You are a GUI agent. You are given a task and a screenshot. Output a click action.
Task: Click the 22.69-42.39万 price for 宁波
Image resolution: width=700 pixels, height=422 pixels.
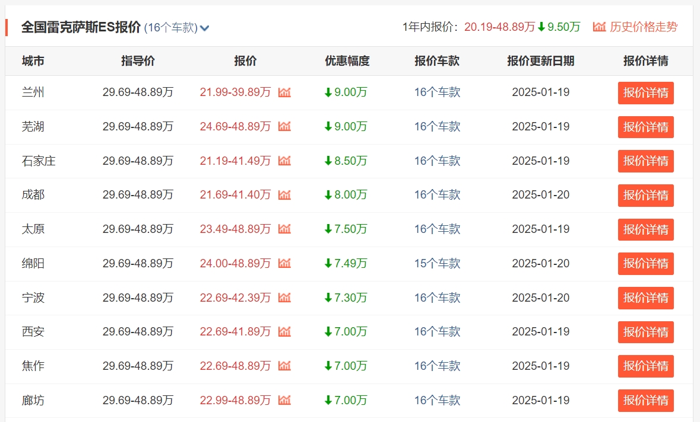[x=235, y=298]
